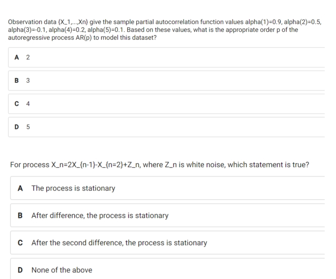This screenshot has width=336, height=279.
Task: Click the partial autocorrelation question text
Action: pyautogui.click(x=165, y=30)
